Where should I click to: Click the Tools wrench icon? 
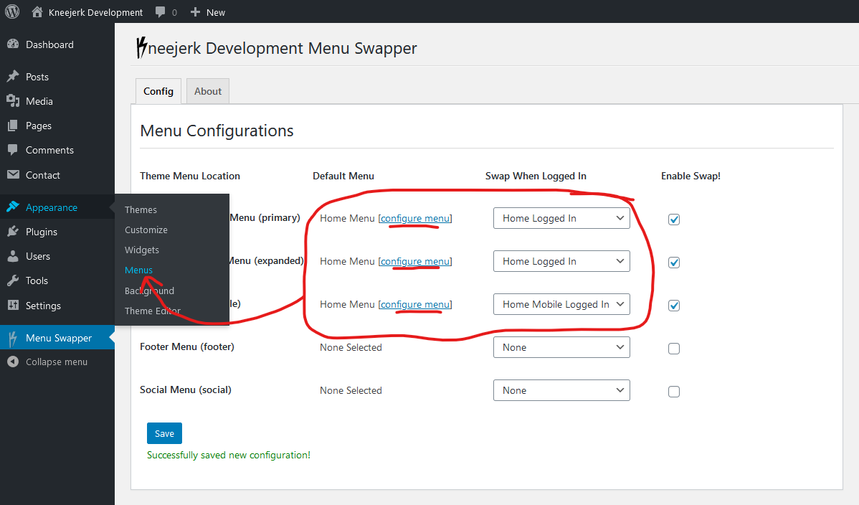pos(13,280)
